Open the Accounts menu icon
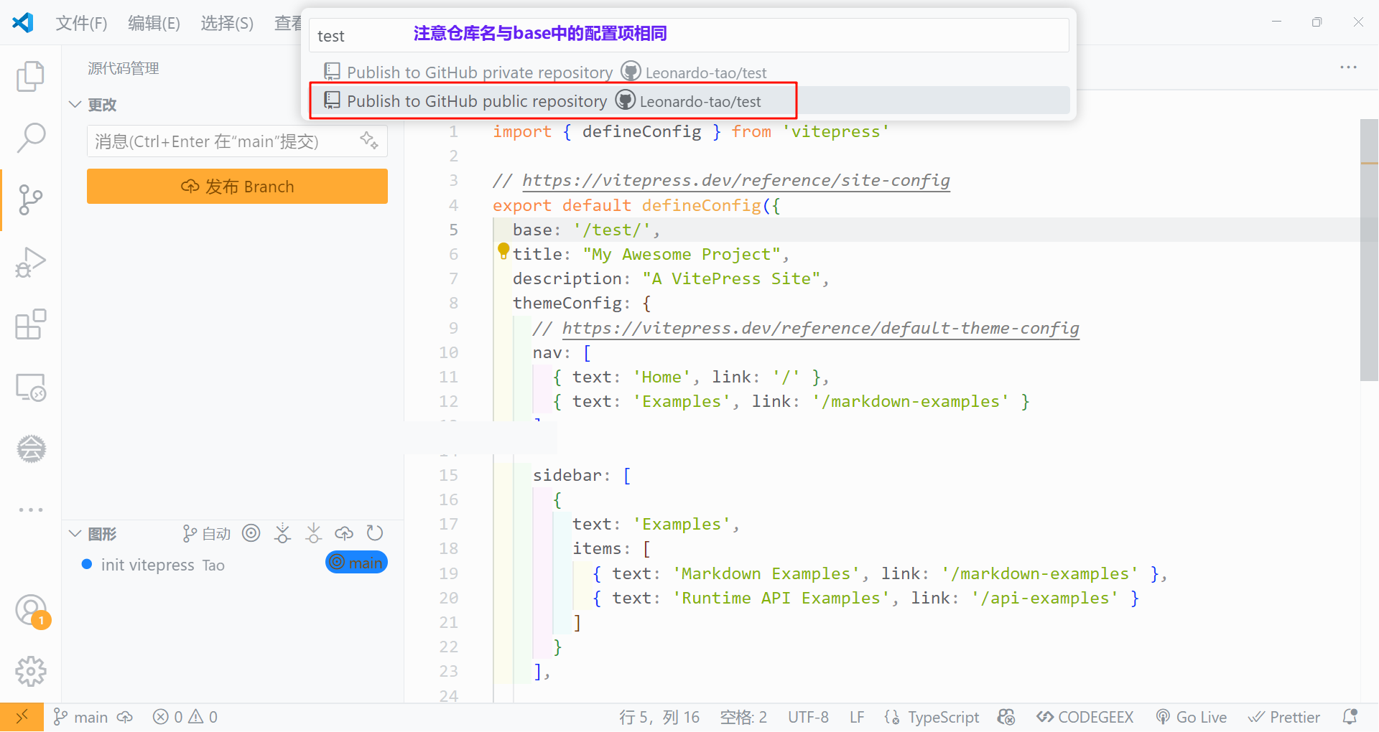1379x732 pixels. click(x=31, y=610)
